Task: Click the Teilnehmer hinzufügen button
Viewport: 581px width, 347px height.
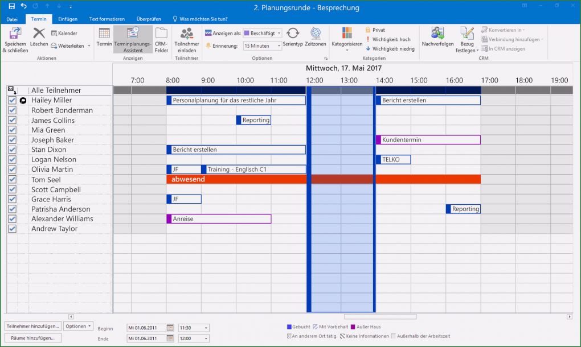Action: [32, 326]
